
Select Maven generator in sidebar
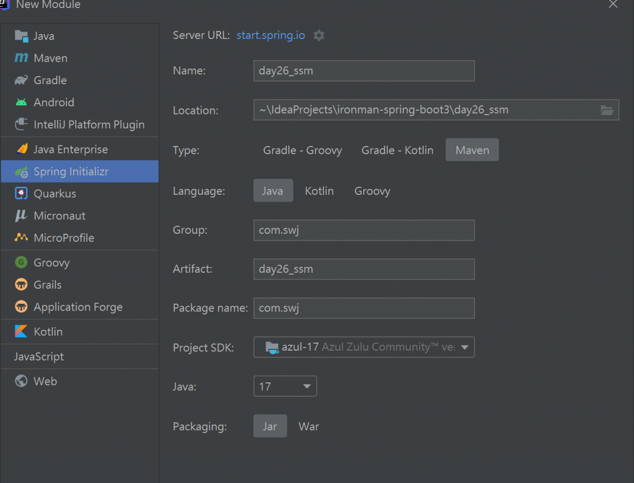point(80,58)
